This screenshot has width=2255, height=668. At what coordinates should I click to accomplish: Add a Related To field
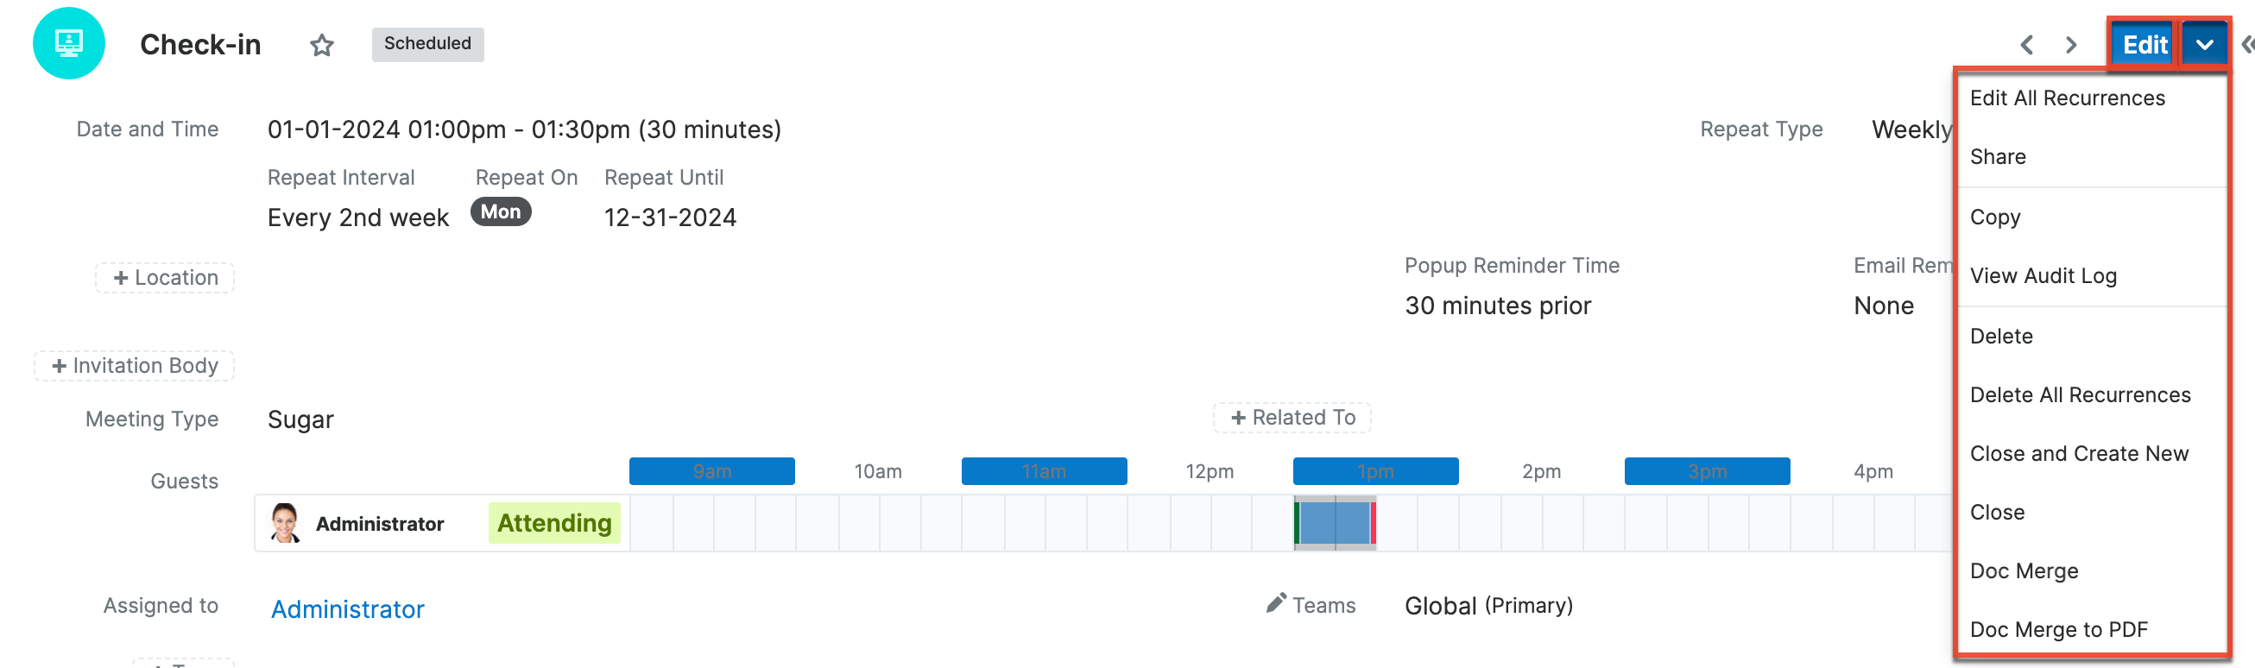(x=1292, y=418)
